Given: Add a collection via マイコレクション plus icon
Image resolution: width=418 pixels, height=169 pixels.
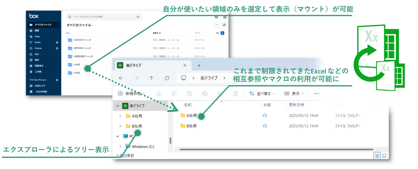Looking at the screenshot, I should [x=57, y=80].
